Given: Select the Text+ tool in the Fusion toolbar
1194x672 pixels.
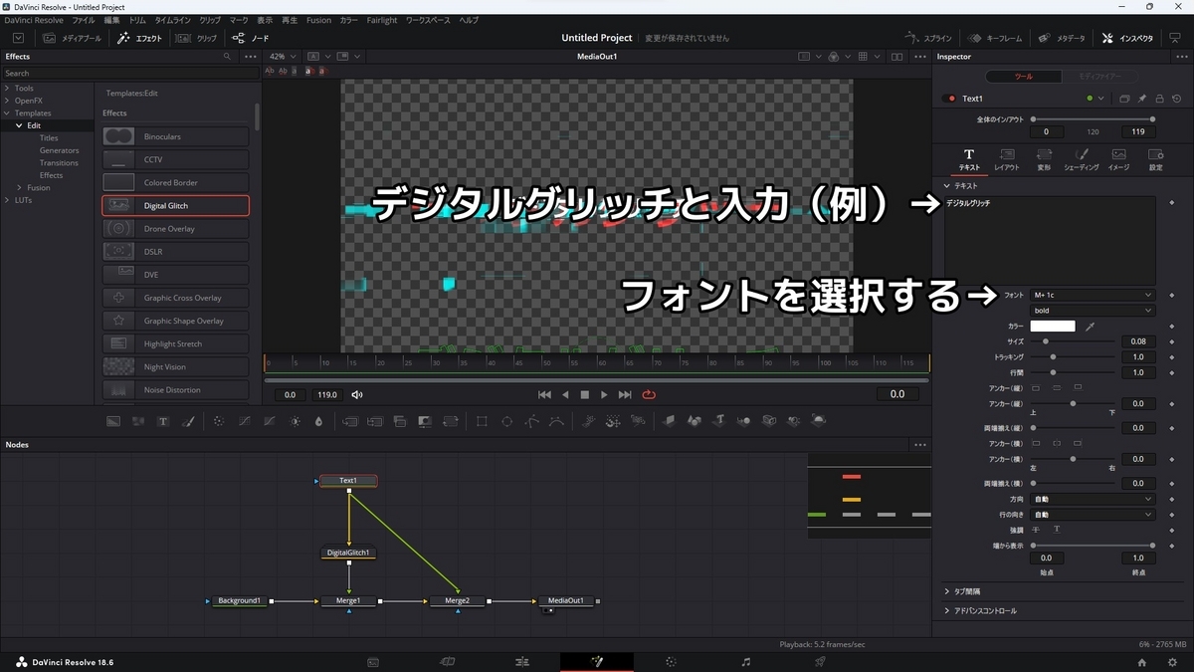Looking at the screenshot, I should pyautogui.click(x=163, y=421).
